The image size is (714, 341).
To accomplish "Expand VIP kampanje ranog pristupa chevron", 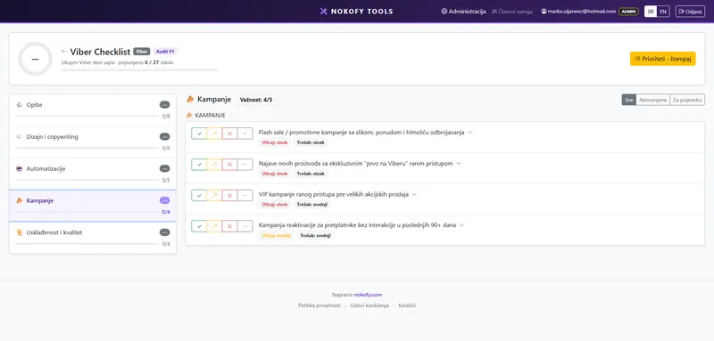I will pyautogui.click(x=414, y=194).
